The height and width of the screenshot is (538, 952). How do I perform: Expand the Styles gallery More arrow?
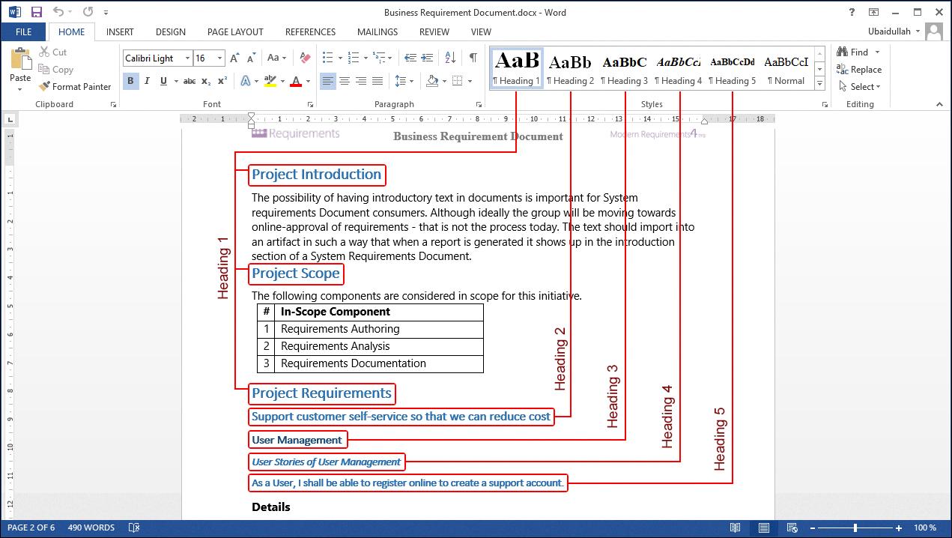pyautogui.click(x=820, y=84)
